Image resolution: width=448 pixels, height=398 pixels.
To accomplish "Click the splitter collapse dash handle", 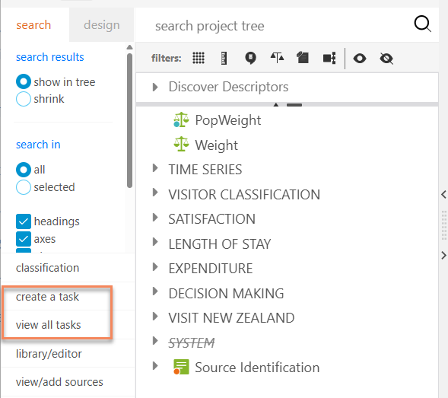I will [294, 105].
